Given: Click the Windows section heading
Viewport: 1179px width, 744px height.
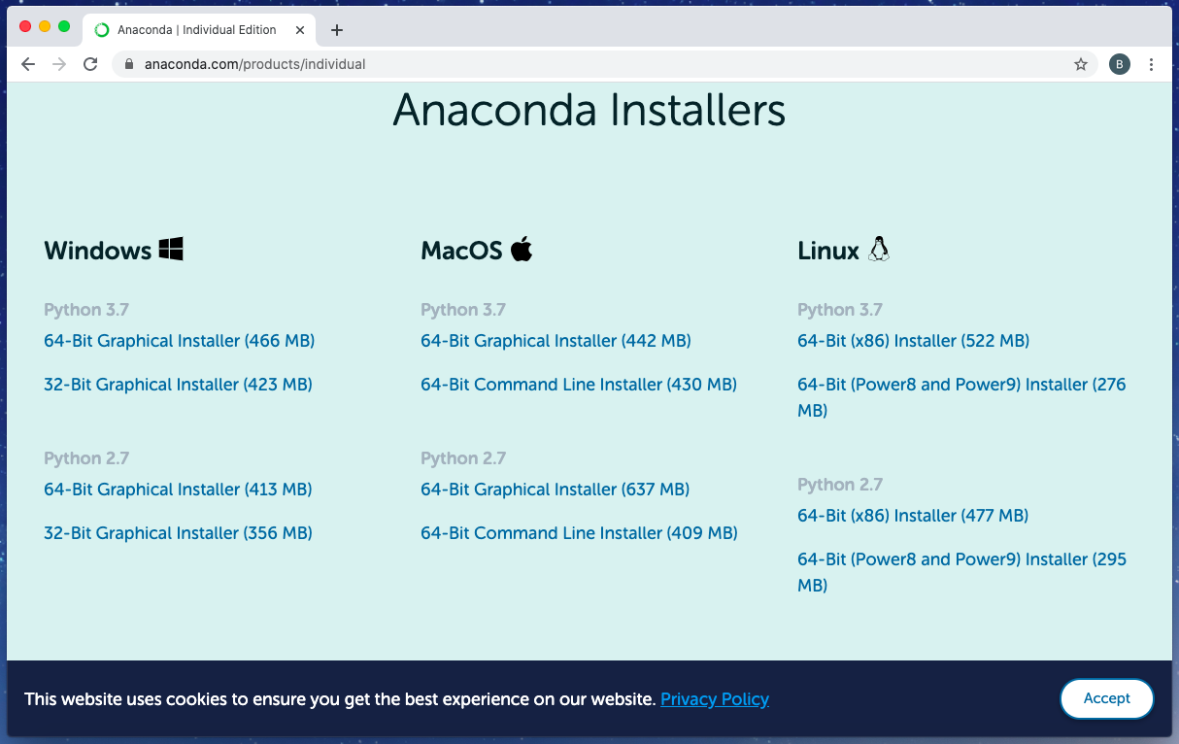Looking at the screenshot, I should tap(98, 251).
